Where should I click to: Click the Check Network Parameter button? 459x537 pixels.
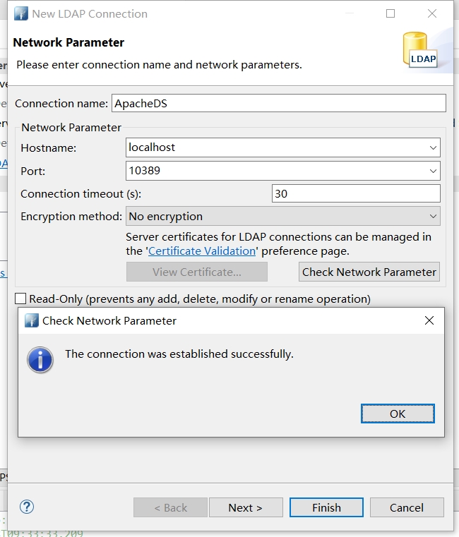pos(369,272)
